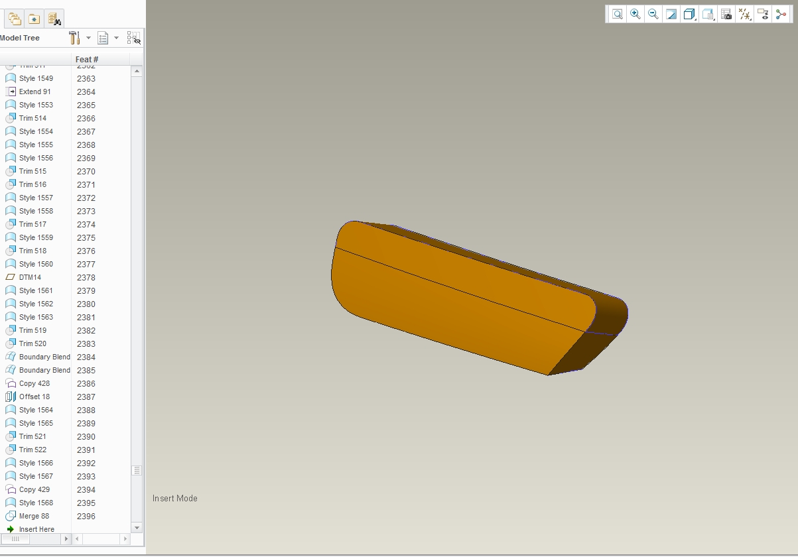Select Extend 91 feature
798x557 pixels.
click(34, 92)
